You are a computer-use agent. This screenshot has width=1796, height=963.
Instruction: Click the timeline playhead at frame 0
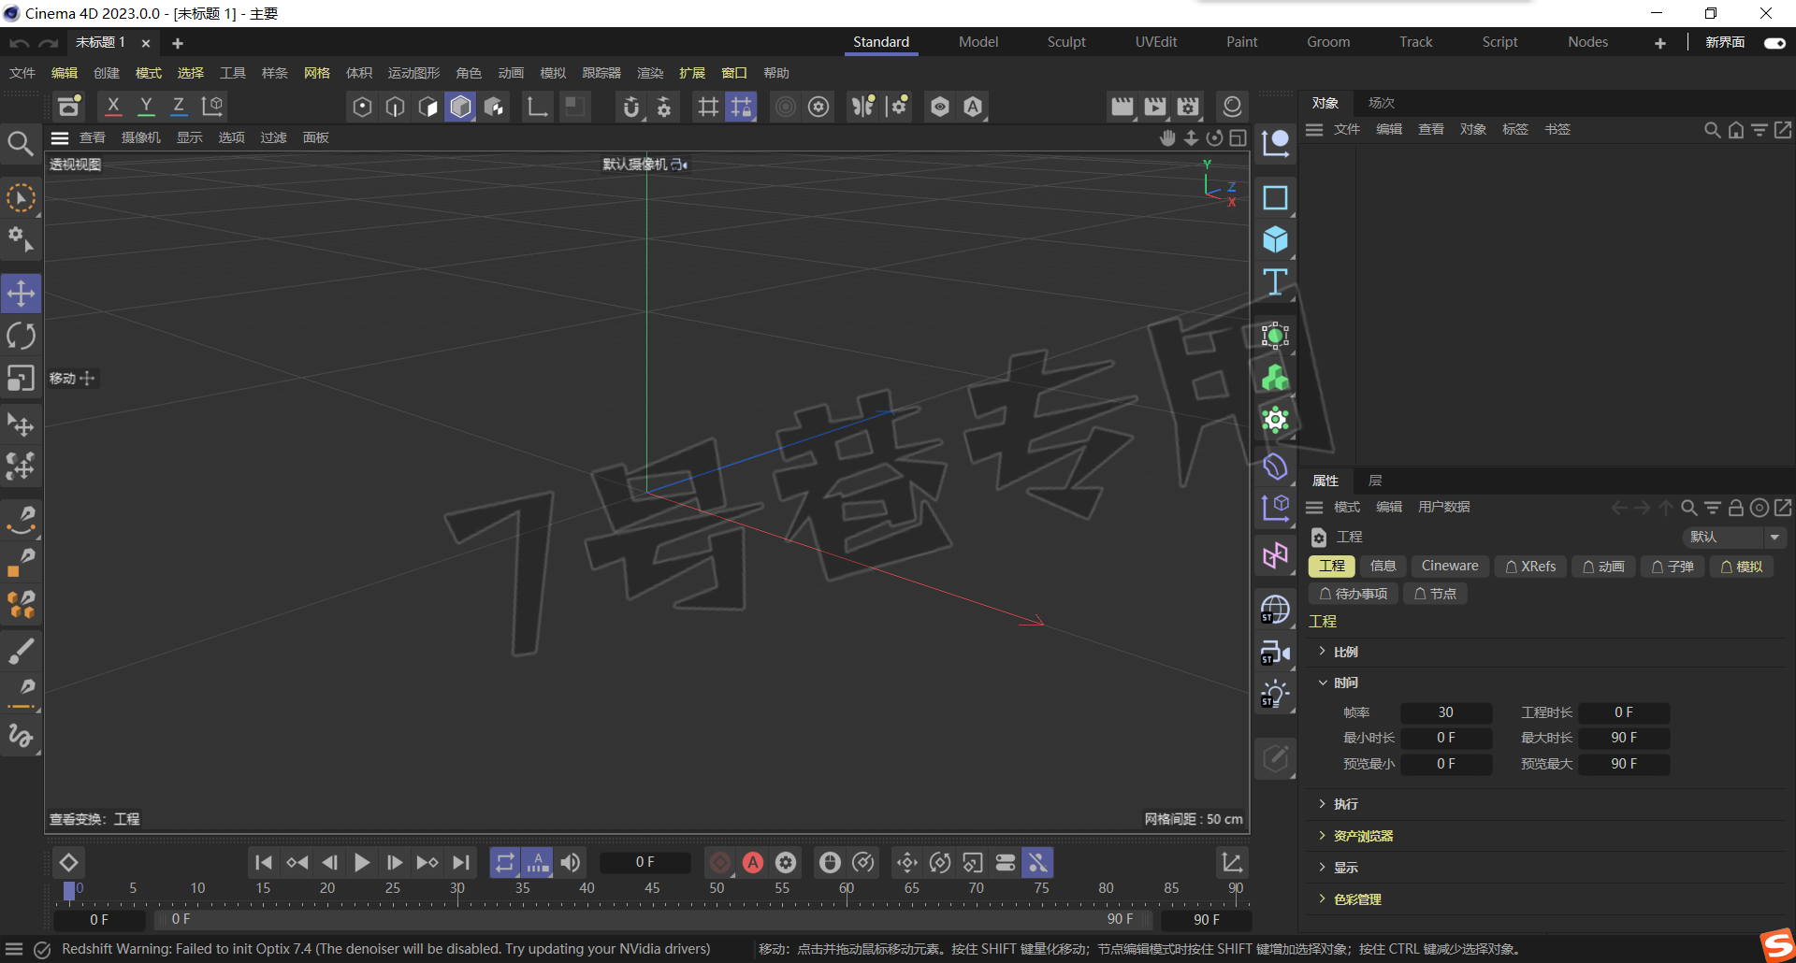click(68, 891)
